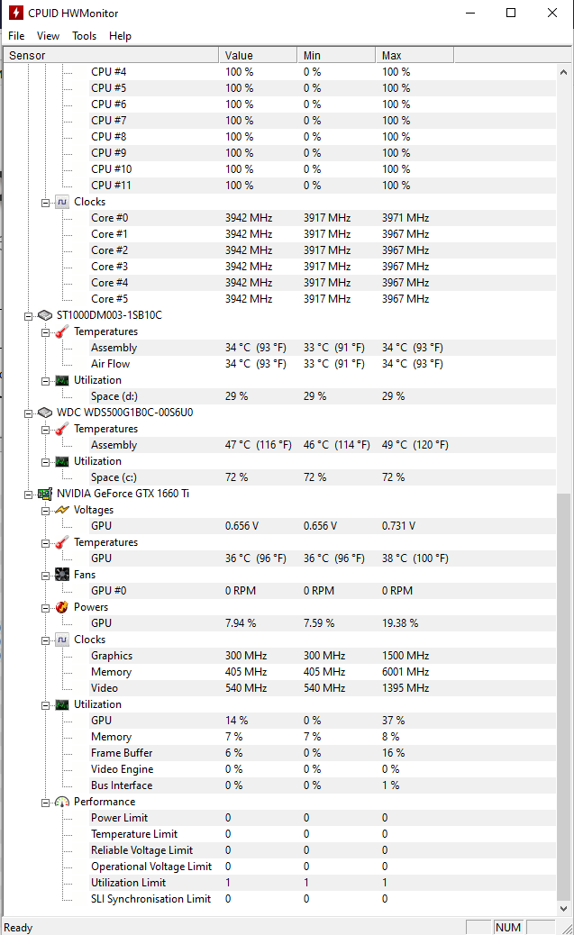This screenshot has width=574, height=935.
Task: Click the ST1000DM003 hard drive icon
Action: [44, 315]
